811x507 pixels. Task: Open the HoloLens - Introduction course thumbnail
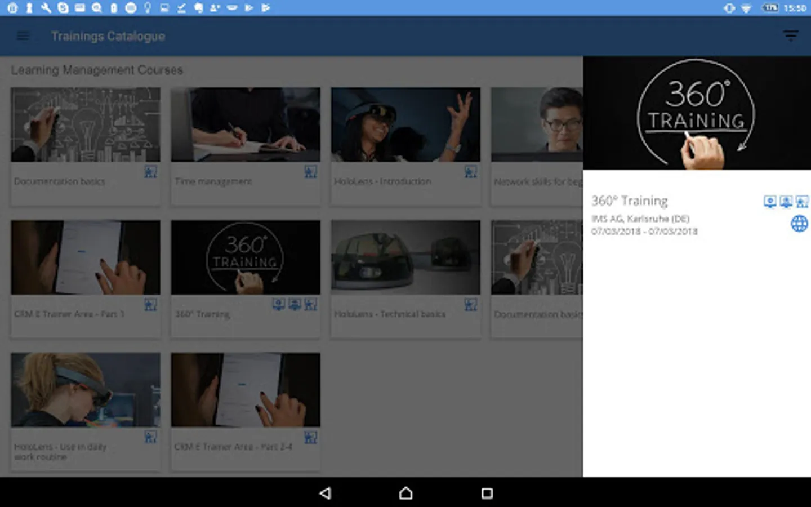405,124
